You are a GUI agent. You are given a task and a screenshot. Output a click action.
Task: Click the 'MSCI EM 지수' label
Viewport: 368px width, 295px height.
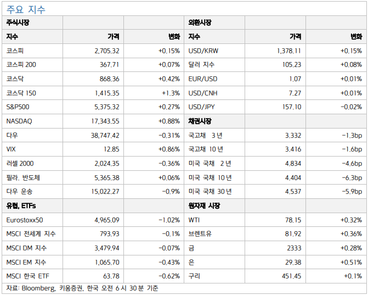tap(26, 262)
